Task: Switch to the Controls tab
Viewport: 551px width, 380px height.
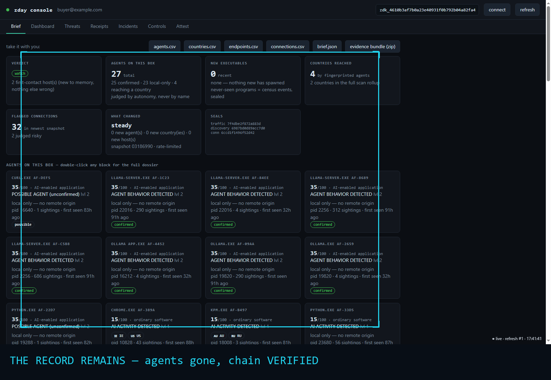Action: tap(157, 27)
